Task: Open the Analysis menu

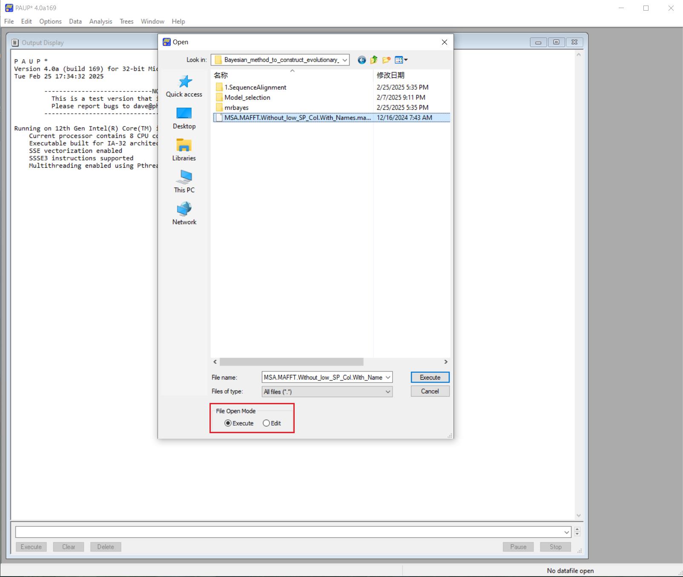Action: pyautogui.click(x=100, y=21)
